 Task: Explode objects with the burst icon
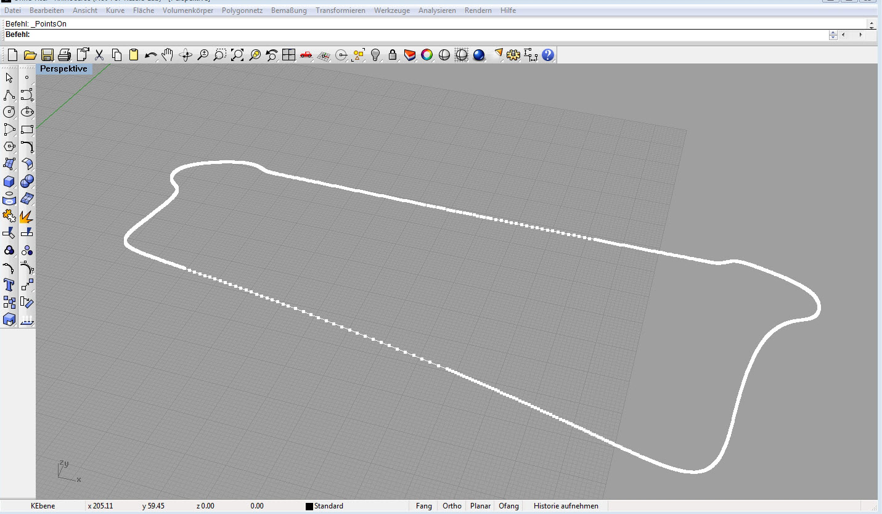(27, 216)
